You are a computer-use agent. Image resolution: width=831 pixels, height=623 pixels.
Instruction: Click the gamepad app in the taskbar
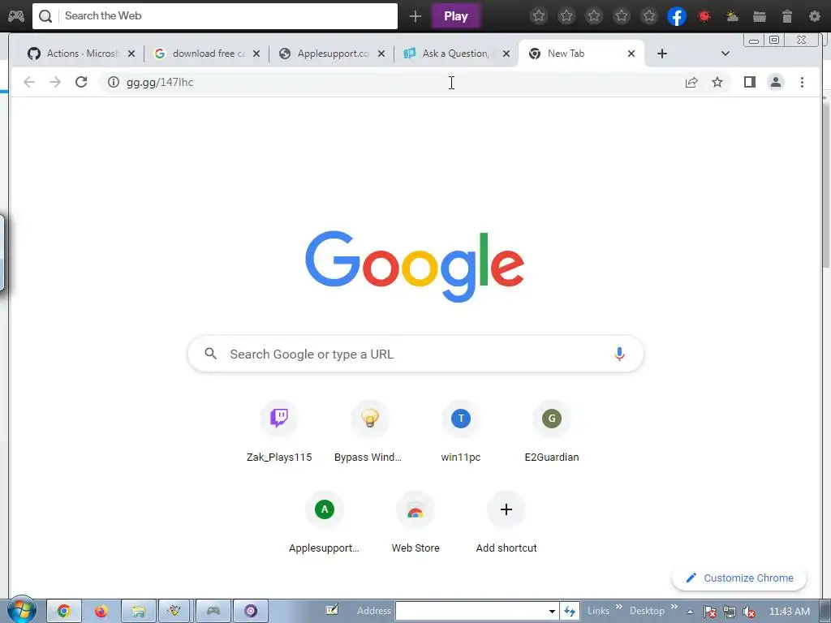tap(213, 612)
